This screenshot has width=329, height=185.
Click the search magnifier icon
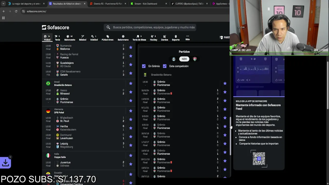tap(108, 27)
